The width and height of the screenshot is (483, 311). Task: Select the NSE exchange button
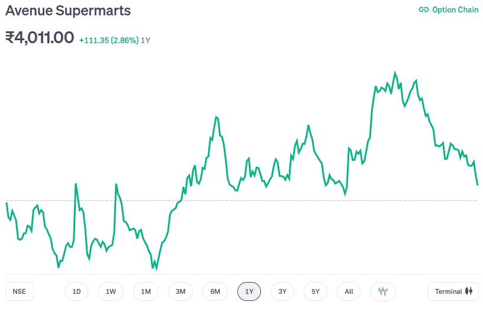pyautogui.click(x=20, y=291)
